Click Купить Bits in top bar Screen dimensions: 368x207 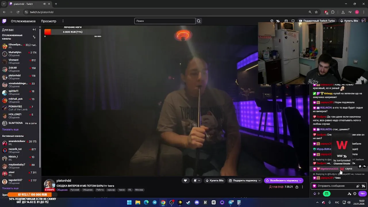tap(349, 21)
